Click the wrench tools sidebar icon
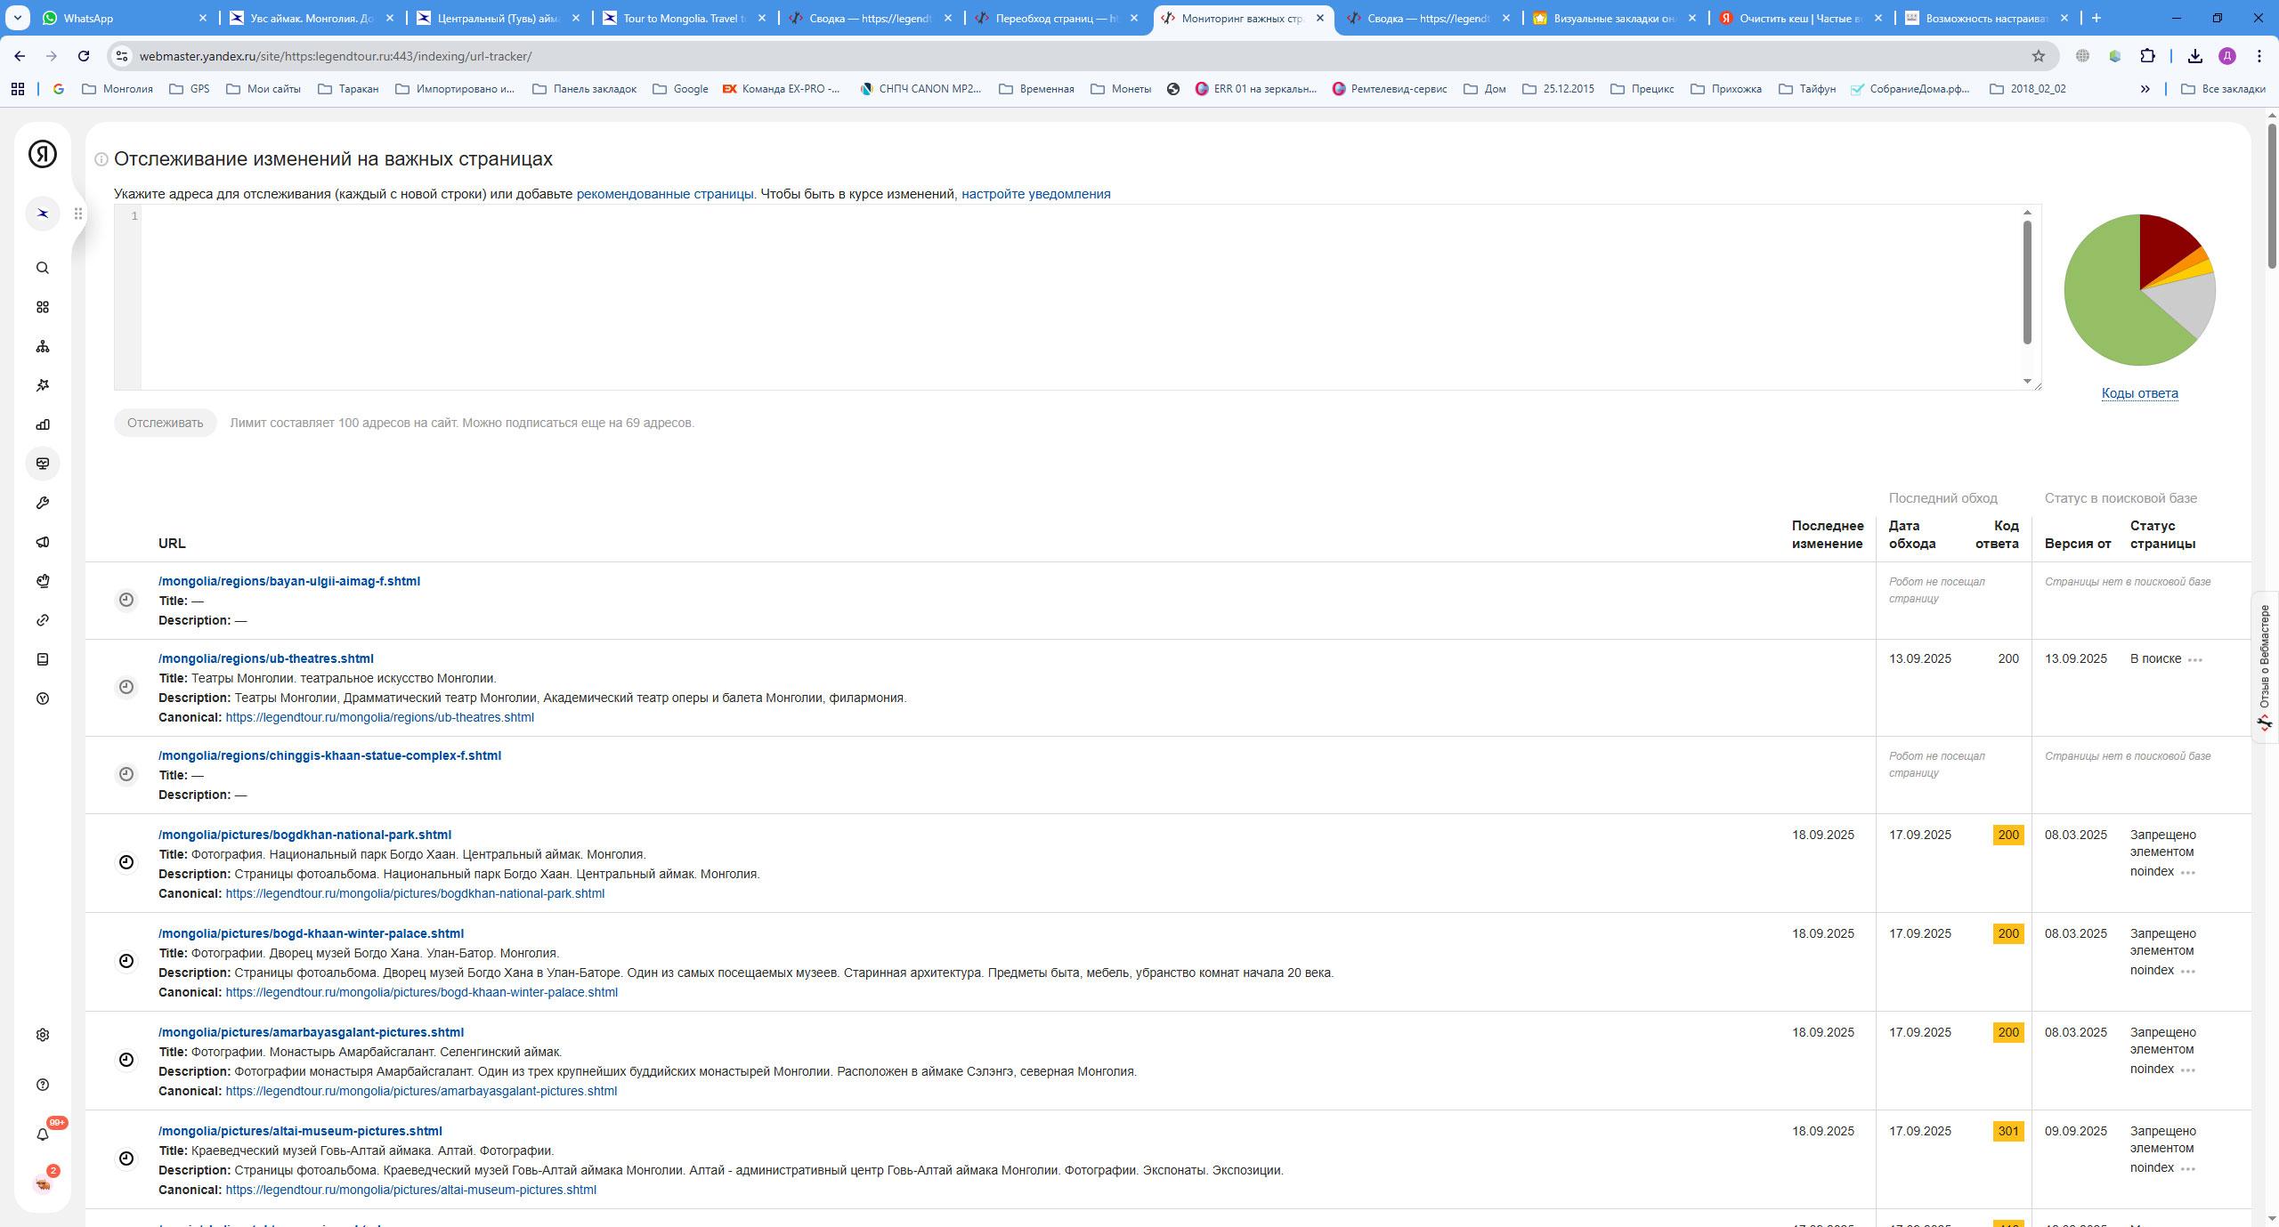Viewport: 2279px width, 1227px height. pyautogui.click(x=43, y=503)
